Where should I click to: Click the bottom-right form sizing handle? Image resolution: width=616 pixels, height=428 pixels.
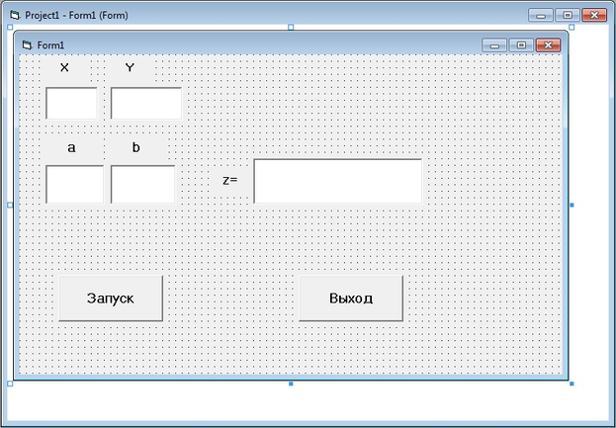[572, 384]
